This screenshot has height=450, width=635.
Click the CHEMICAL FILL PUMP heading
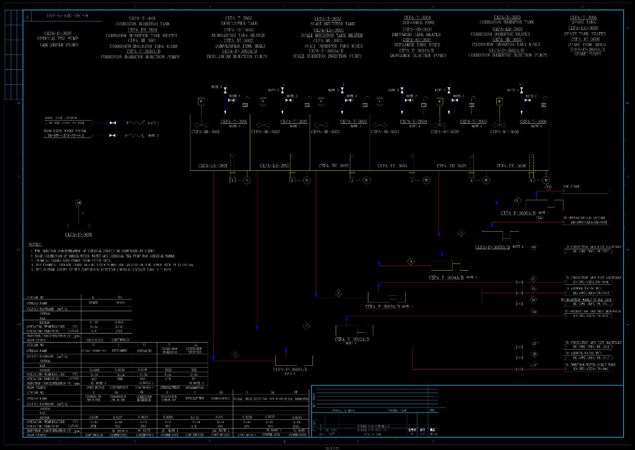tap(58, 39)
